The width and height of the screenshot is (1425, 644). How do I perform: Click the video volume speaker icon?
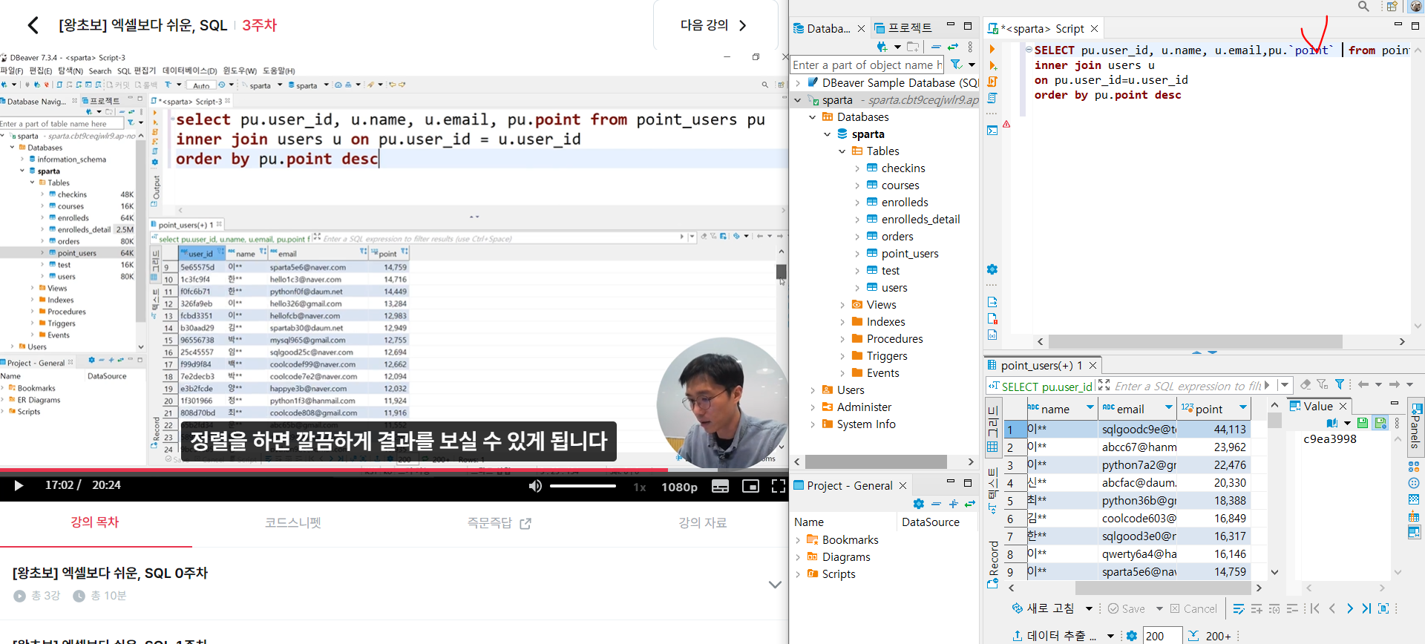tap(535, 486)
